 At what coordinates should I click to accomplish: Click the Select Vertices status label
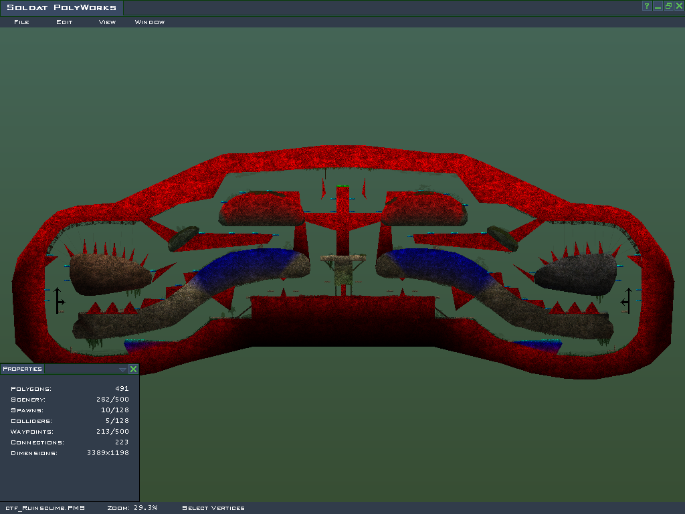(213, 508)
